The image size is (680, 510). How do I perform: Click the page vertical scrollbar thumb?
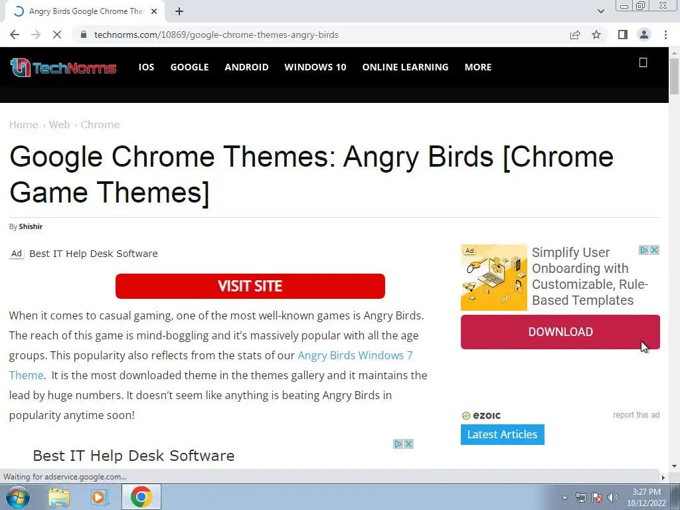[x=675, y=76]
